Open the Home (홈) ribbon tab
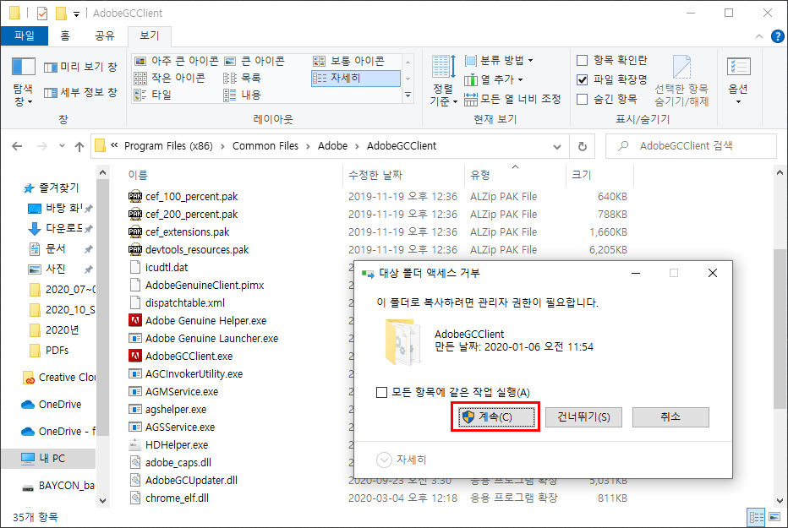 click(x=65, y=35)
